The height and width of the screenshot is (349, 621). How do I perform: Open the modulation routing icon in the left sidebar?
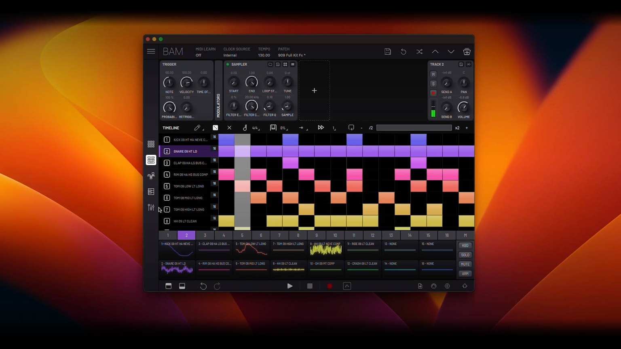coord(151,176)
